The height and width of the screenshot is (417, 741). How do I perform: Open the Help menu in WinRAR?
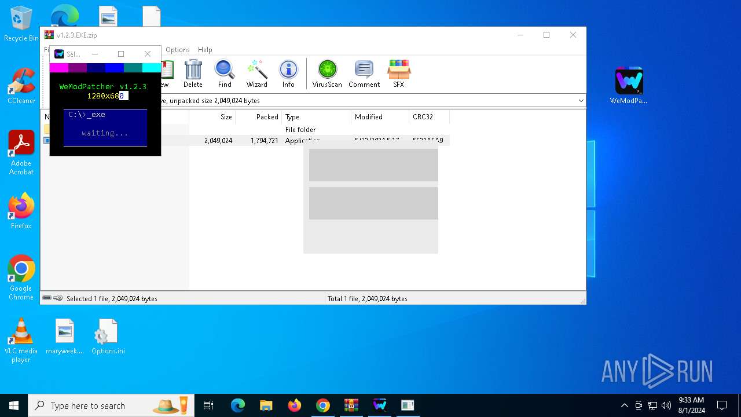click(205, 50)
